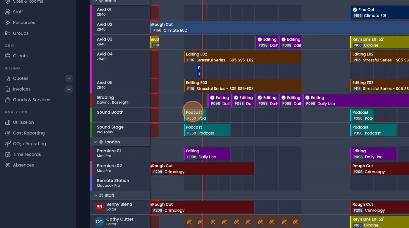Click the Time records clock icon
409x228 pixels.
pos(8,154)
